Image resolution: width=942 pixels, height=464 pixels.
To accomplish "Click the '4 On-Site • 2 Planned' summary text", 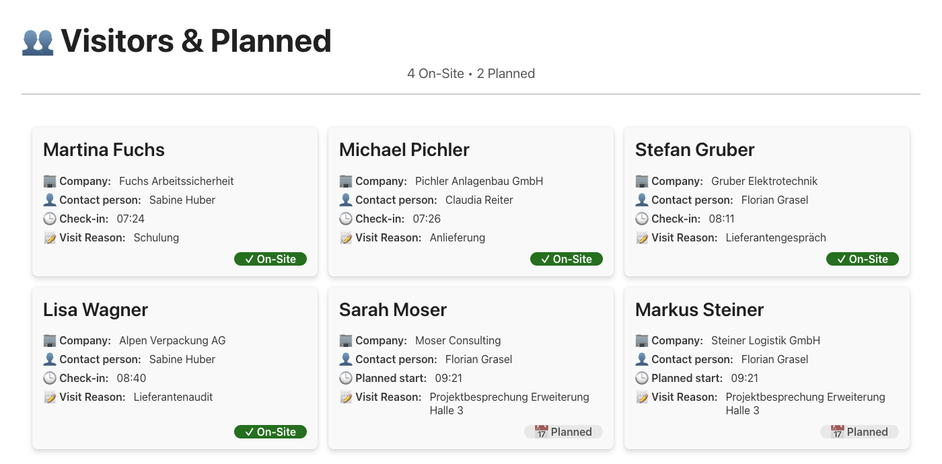I will (x=471, y=73).
